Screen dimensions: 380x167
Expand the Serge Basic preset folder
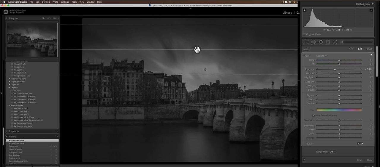tap(9, 85)
